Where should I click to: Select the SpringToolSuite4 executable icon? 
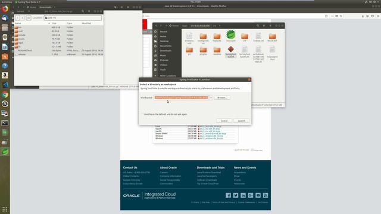[230, 52]
